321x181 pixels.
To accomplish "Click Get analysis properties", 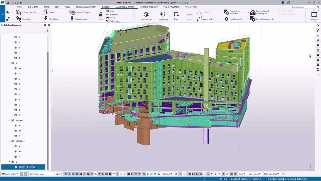I will [x=262, y=19].
